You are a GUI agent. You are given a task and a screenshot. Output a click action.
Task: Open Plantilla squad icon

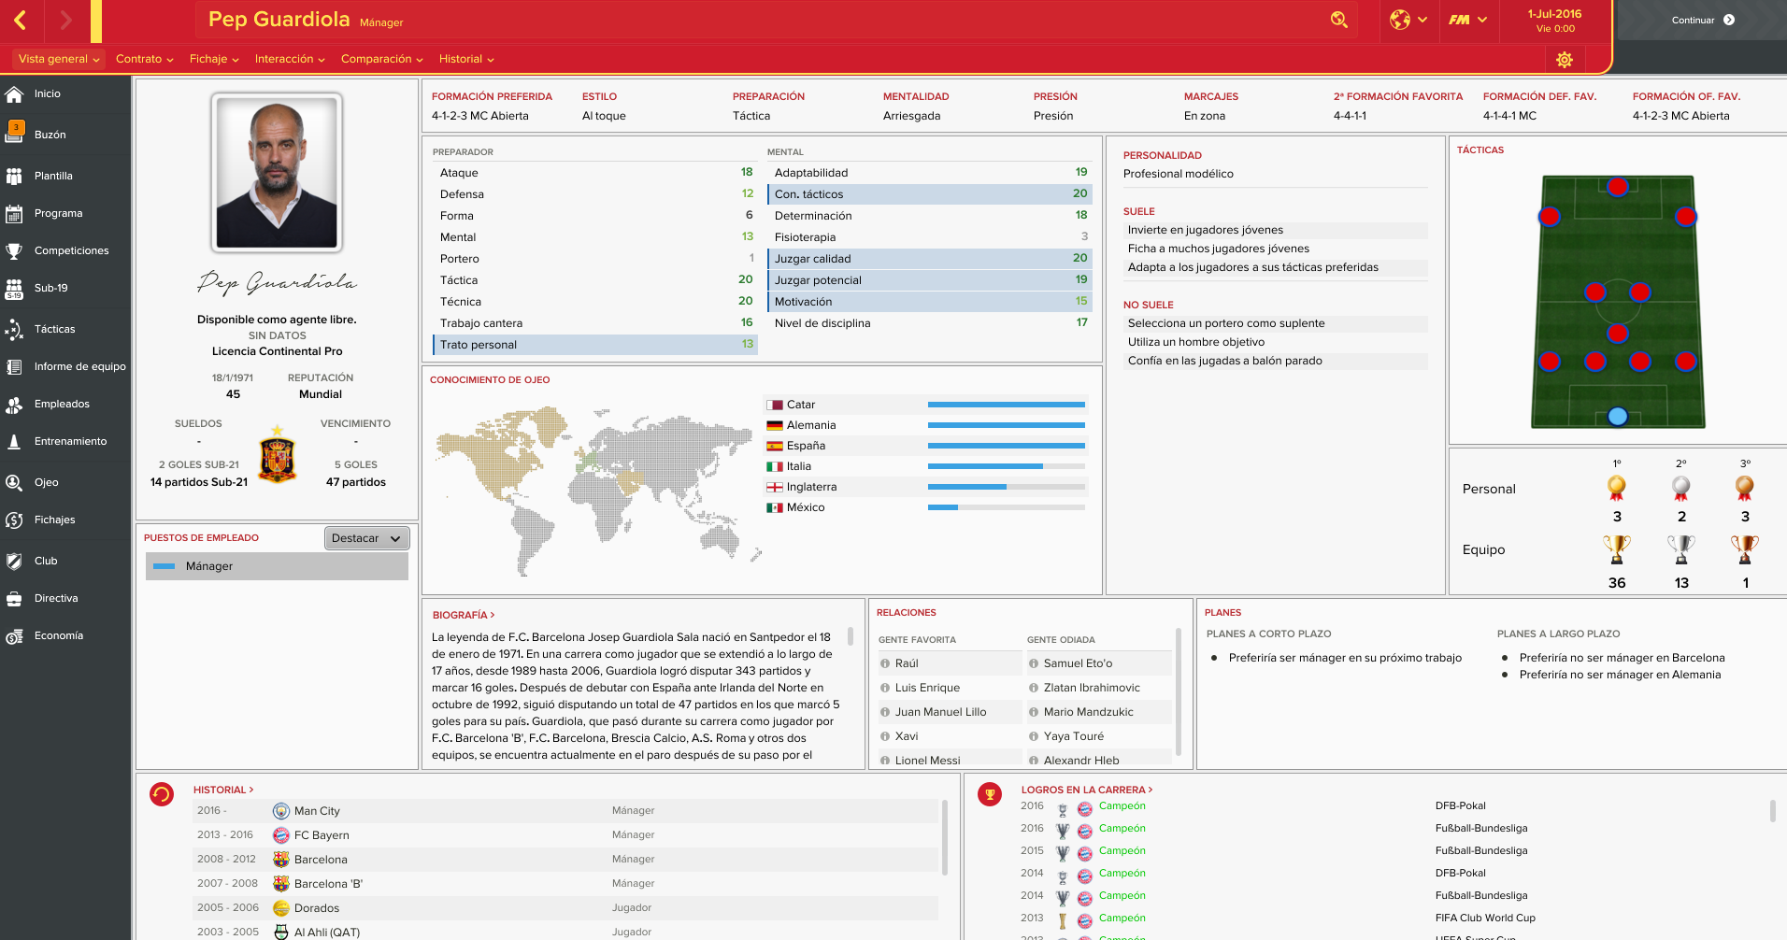click(x=14, y=176)
